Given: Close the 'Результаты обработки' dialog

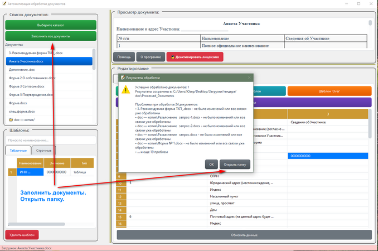Looking at the screenshot, I should [249, 78].
